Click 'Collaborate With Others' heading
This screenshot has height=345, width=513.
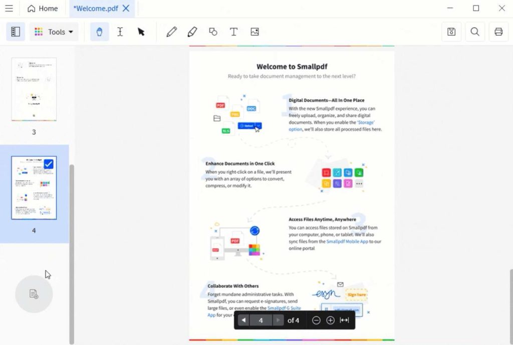coord(233,286)
